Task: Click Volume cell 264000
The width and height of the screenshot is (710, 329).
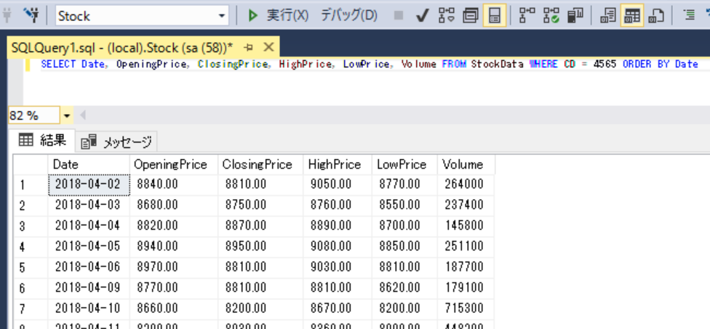Action: (x=466, y=185)
